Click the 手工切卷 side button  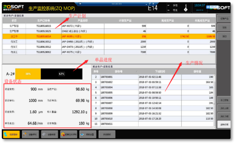pos(223,100)
